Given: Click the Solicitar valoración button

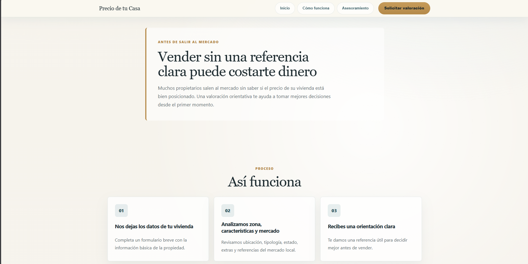Looking at the screenshot, I should (404, 8).
